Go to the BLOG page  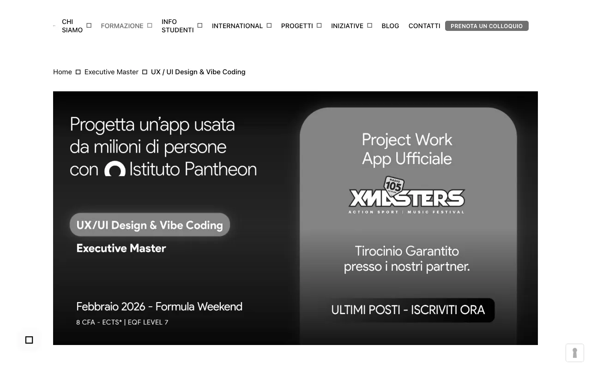[x=390, y=26]
